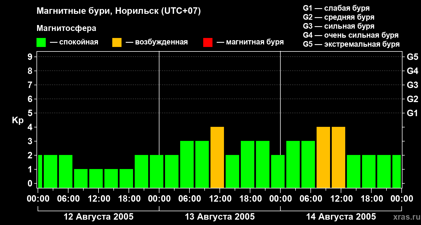Click the 12:00 time label under 14 August
The width and height of the screenshot is (421, 225).
click(x=341, y=199)
